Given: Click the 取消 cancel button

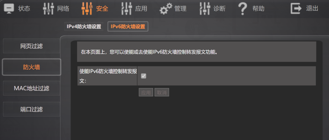Looking at the screenshot, I should [162, 92].
